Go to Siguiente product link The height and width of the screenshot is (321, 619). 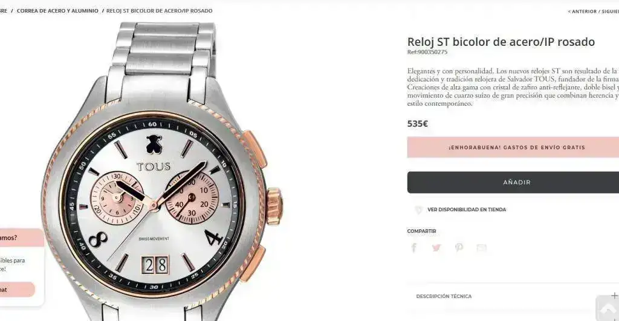(x=611, y=11)
